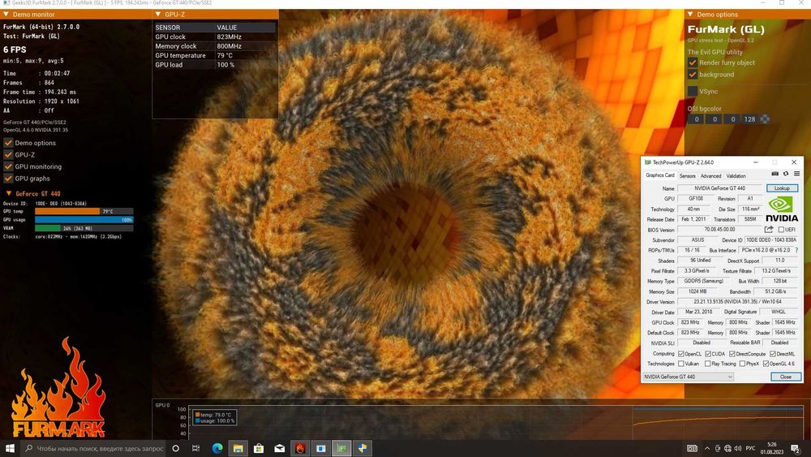
Task: Click the volume icon in the system tray
Action: coord(737,448)
